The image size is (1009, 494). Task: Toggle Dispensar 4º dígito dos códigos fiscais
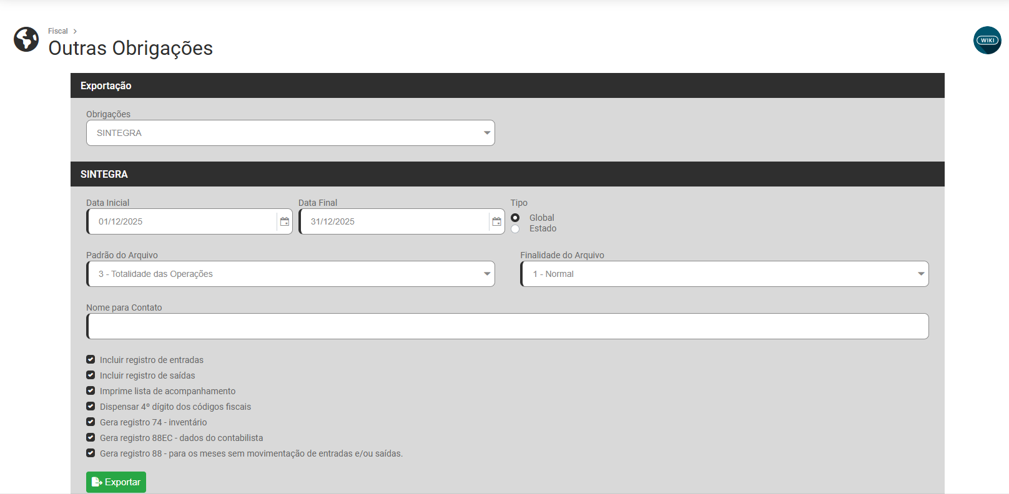pos(91,407)
